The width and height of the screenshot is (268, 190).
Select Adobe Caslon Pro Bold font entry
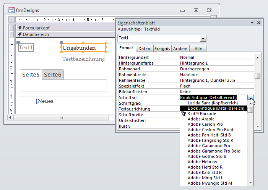click(x=211, y=130)
